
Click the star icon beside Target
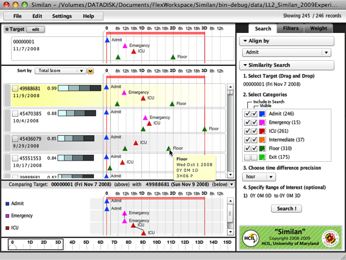click(x=6, y=29)
